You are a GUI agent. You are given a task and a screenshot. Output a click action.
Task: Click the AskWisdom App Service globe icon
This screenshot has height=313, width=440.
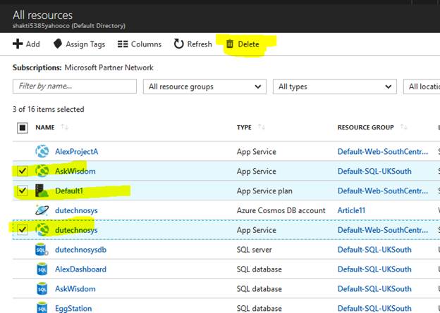coord(42,171)
